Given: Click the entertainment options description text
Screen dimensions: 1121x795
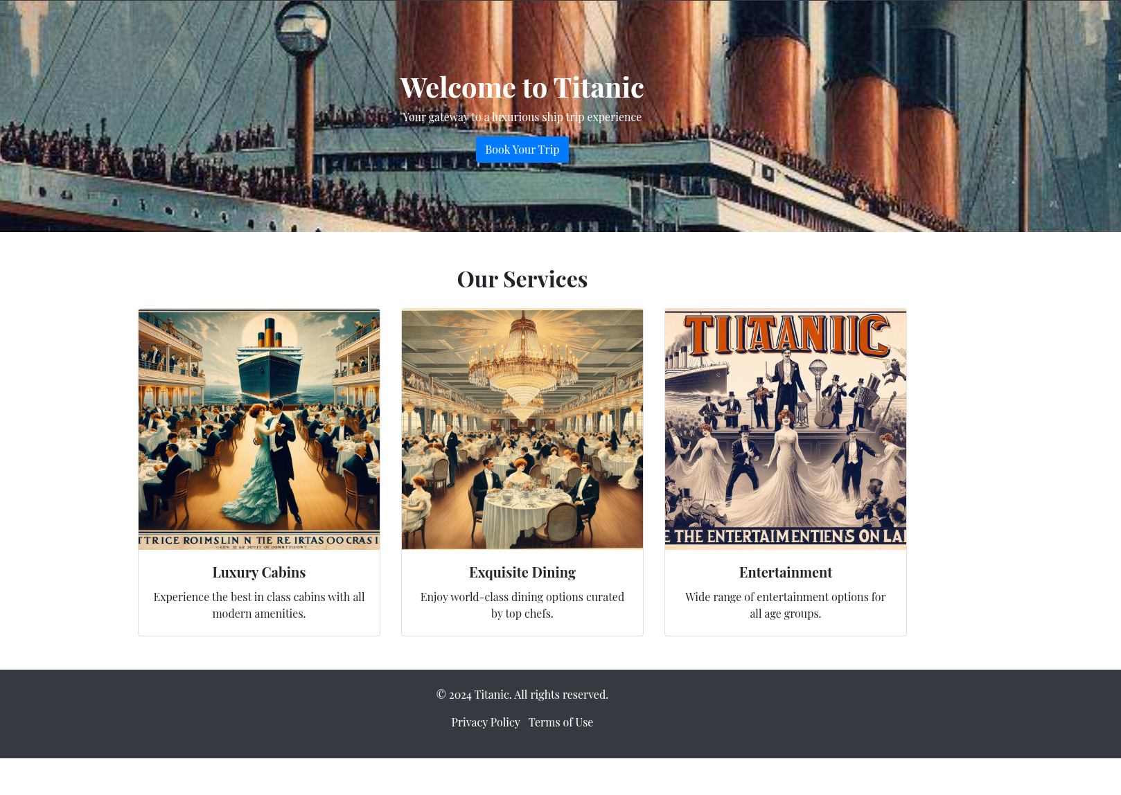Looking at the screenshot, I should click(786, 605).
